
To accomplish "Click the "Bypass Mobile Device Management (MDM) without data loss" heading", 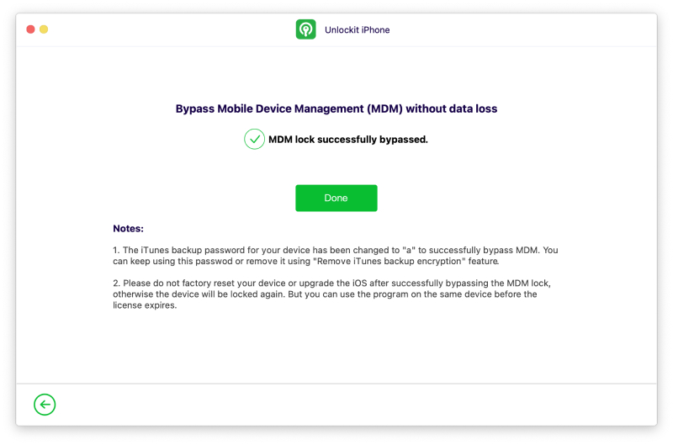I will (336, 109).
